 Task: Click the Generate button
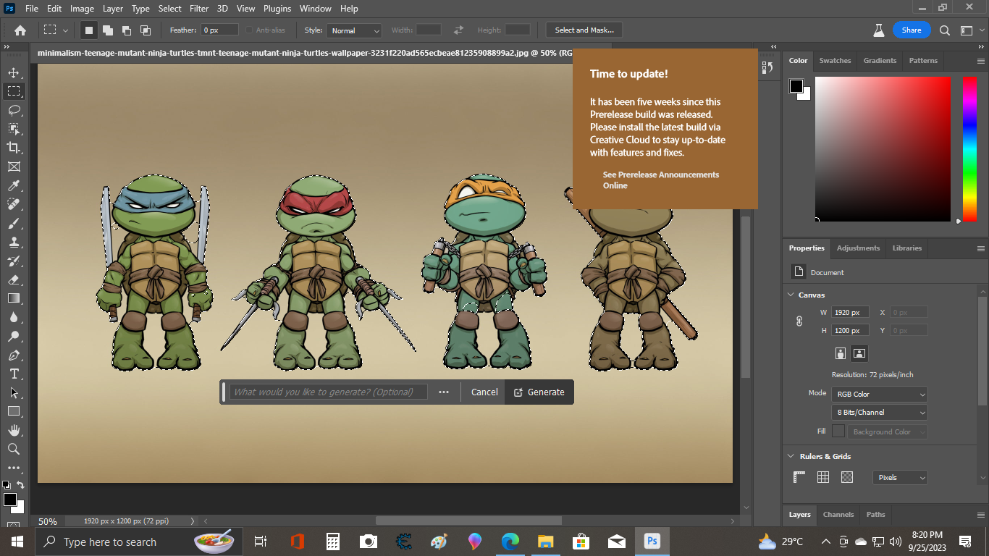[x=539, y=392]
